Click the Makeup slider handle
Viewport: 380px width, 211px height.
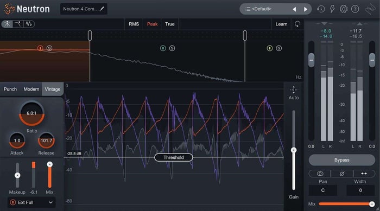pos(17,175)
